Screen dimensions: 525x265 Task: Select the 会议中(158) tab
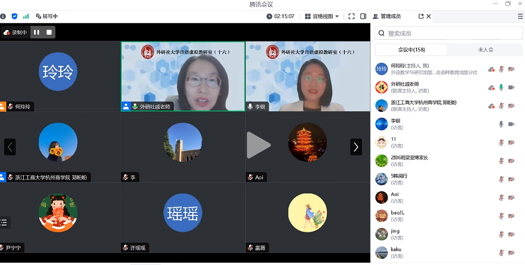click(x=412, y=50)
